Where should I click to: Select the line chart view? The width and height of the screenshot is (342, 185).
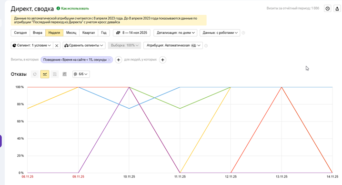coord(45,74)
